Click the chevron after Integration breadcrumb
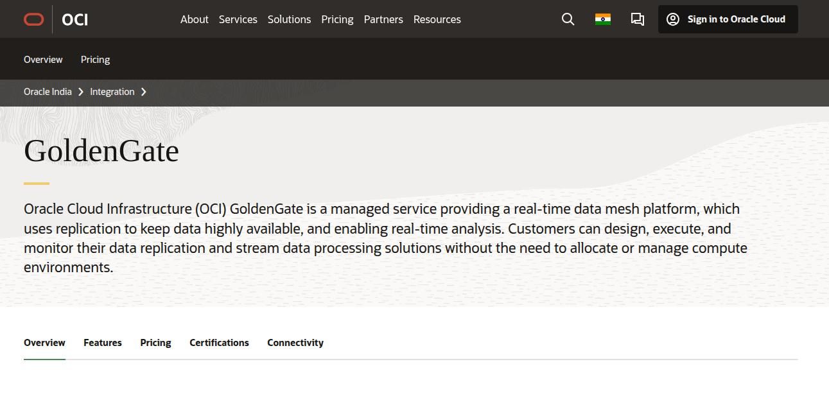The width and height of the screenshot is (829, 407). tap(144, 92)
